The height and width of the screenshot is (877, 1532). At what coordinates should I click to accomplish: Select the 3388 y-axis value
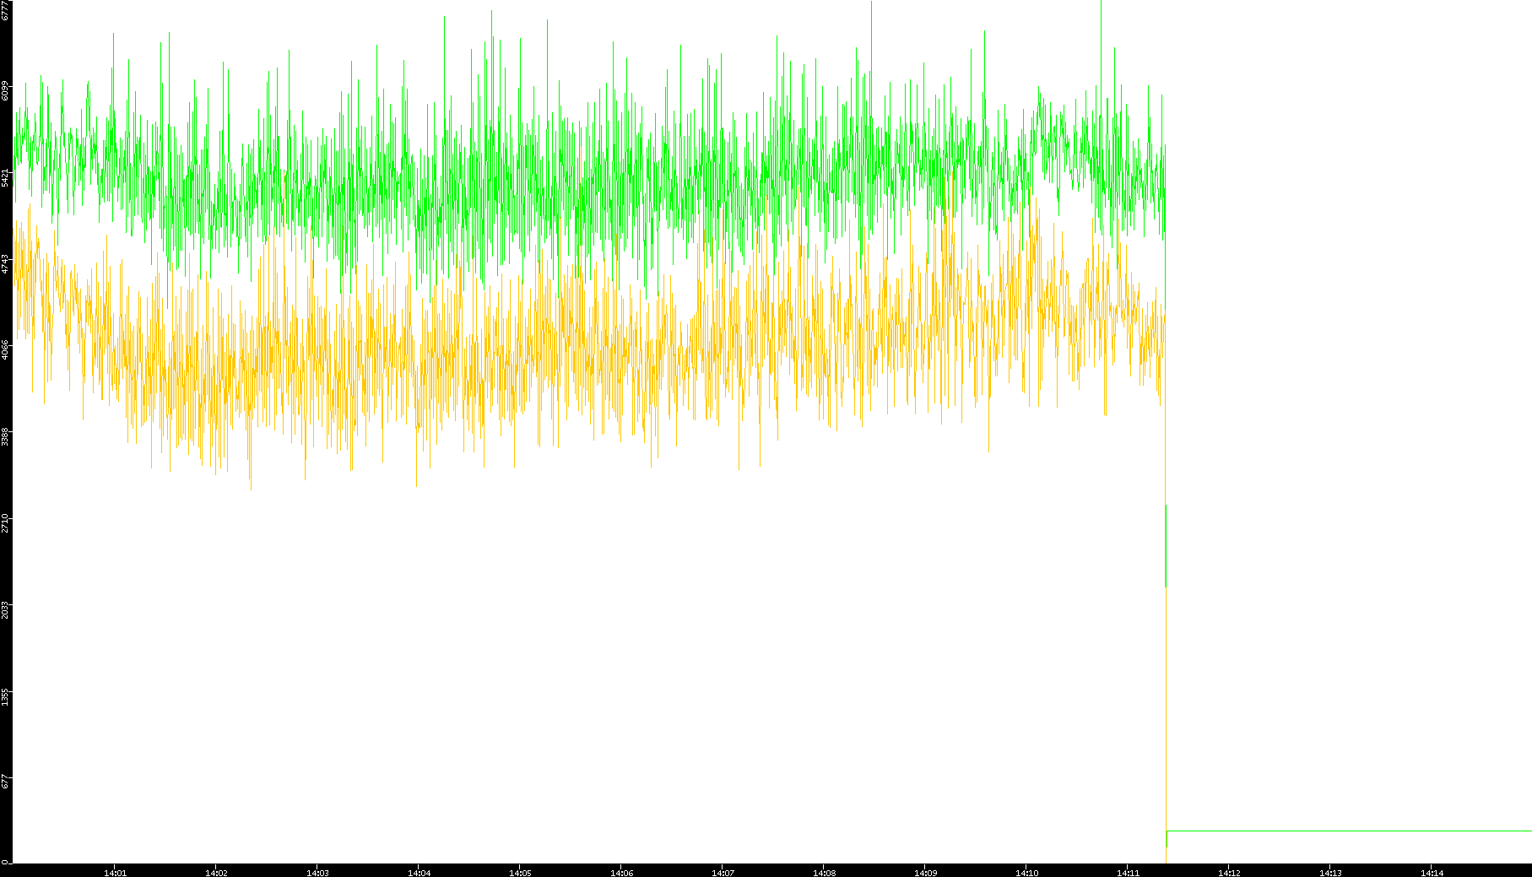point(5,436)
